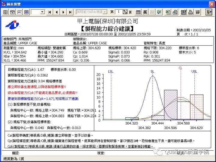Screen dimensions: 216x162
Task: Click the 實際製程能力(Cpk): 0.3362 line
Action: 28,75
